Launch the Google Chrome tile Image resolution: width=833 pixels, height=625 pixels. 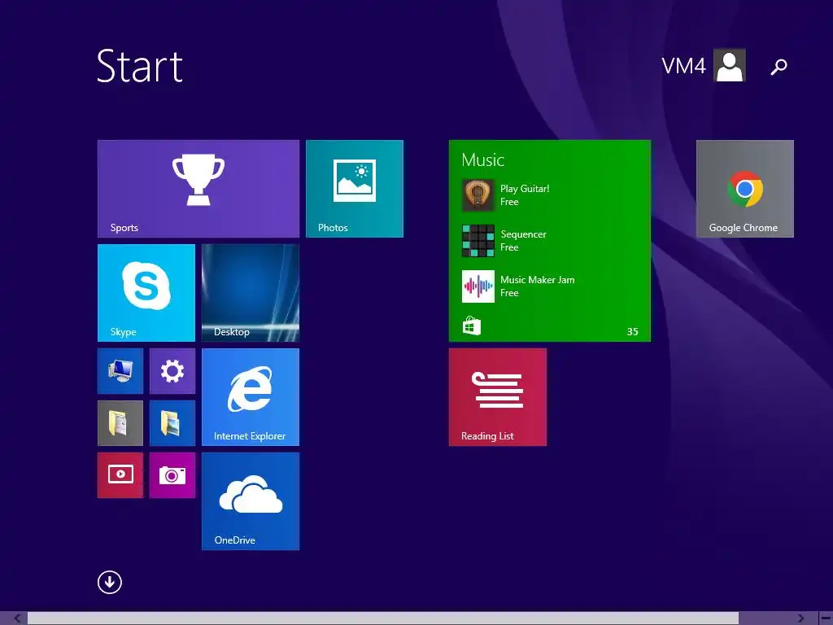click(745, 189)
